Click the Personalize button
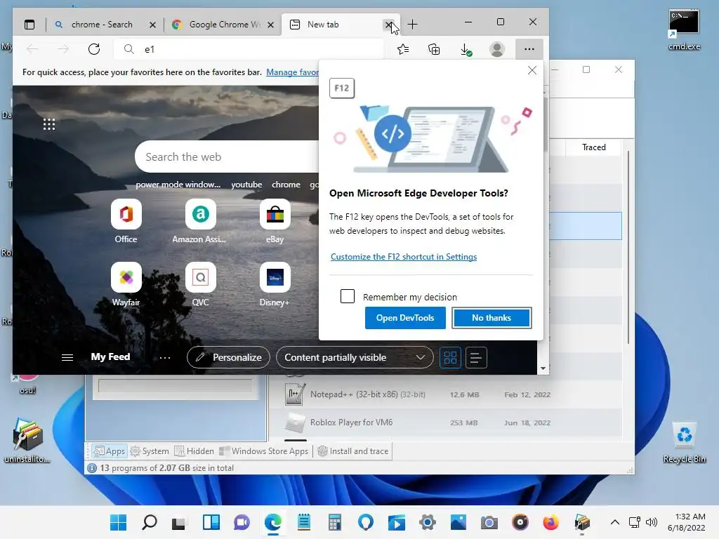This screenshot has width=719, height=539. (228, 357)
